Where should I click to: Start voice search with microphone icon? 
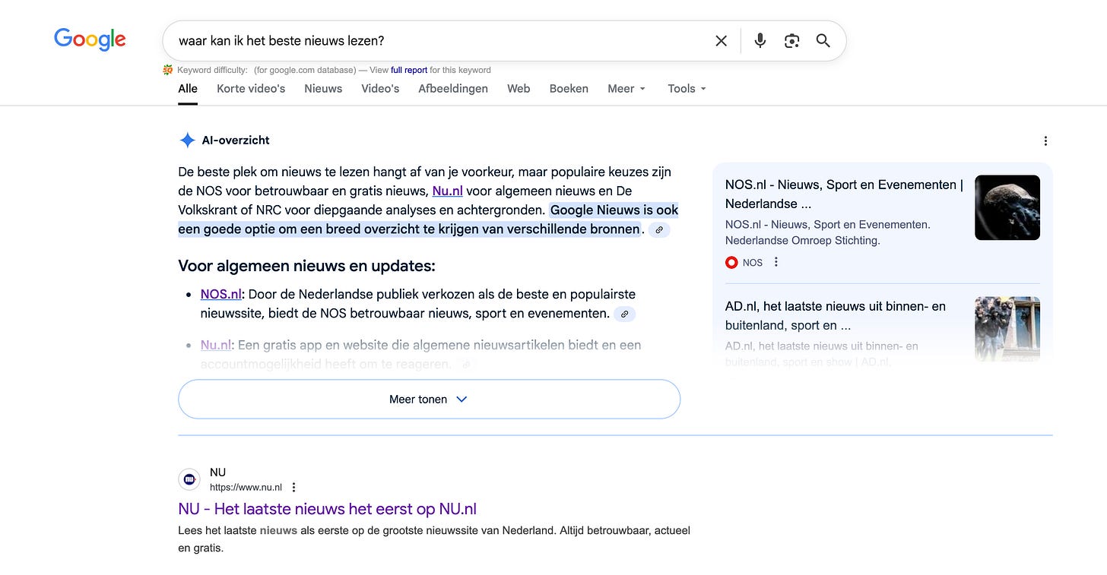pyautogui.click(x=760, y=41)
